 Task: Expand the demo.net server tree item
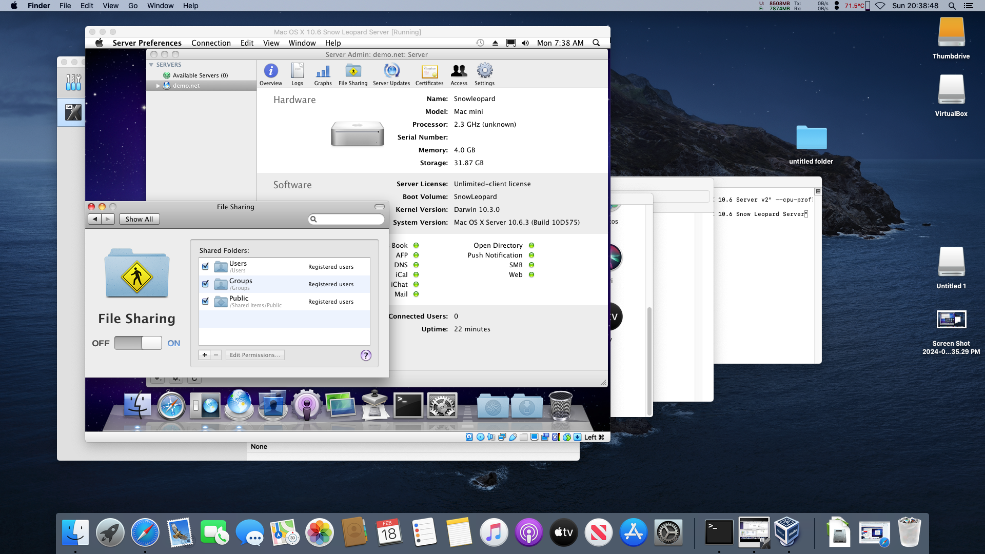point(158,86)
